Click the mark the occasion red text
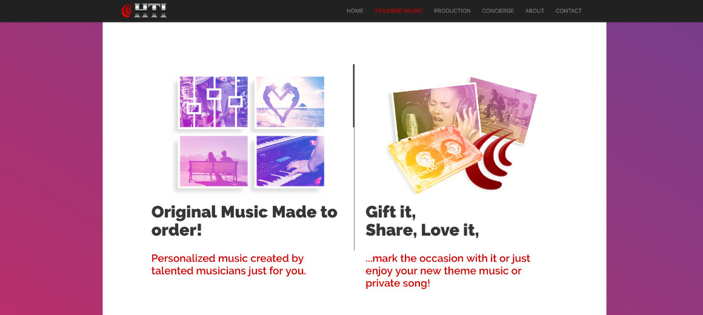 point(448,271)
